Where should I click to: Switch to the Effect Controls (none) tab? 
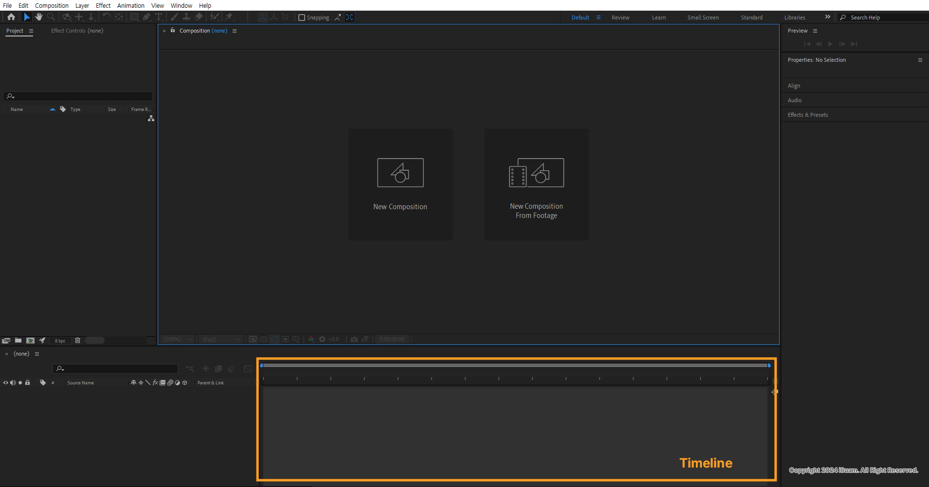(x=77, y=31)
